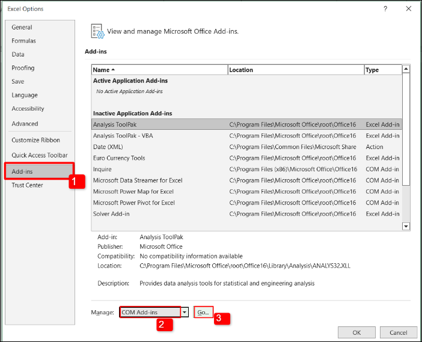Switch to the Formulas category
The height and width of the screenshot is (342, 422).
(24, 41)
